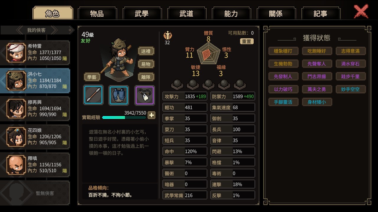This screenshot has width=378, height=212.
Task: Select the first empty orb slot
Action: [x=177, y=84]
